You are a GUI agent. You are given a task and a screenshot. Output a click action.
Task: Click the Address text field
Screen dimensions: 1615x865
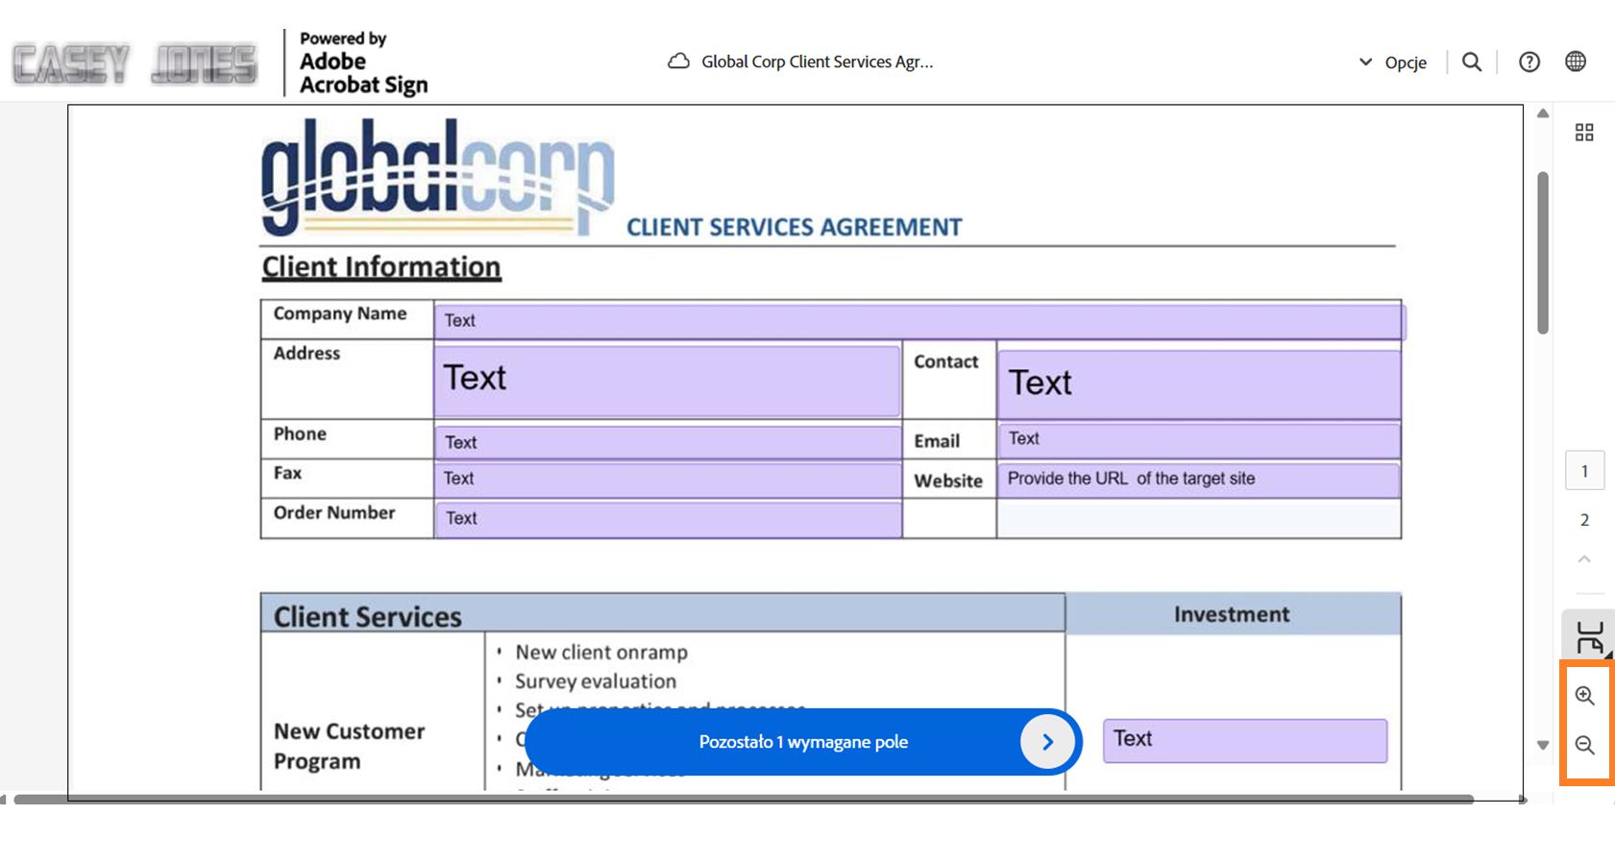[x=667, y=381]
